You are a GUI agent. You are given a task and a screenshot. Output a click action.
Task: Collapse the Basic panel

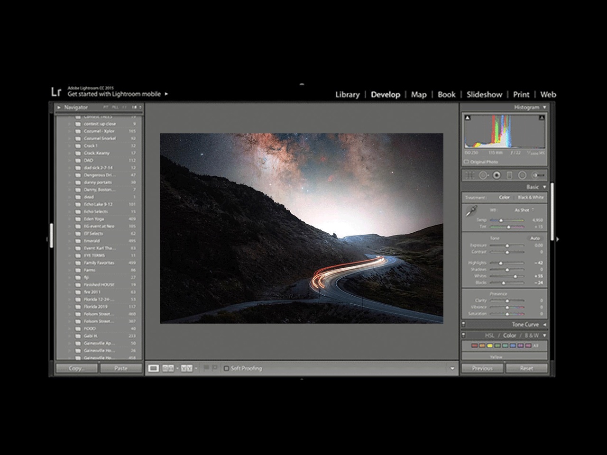click(544, 187)
